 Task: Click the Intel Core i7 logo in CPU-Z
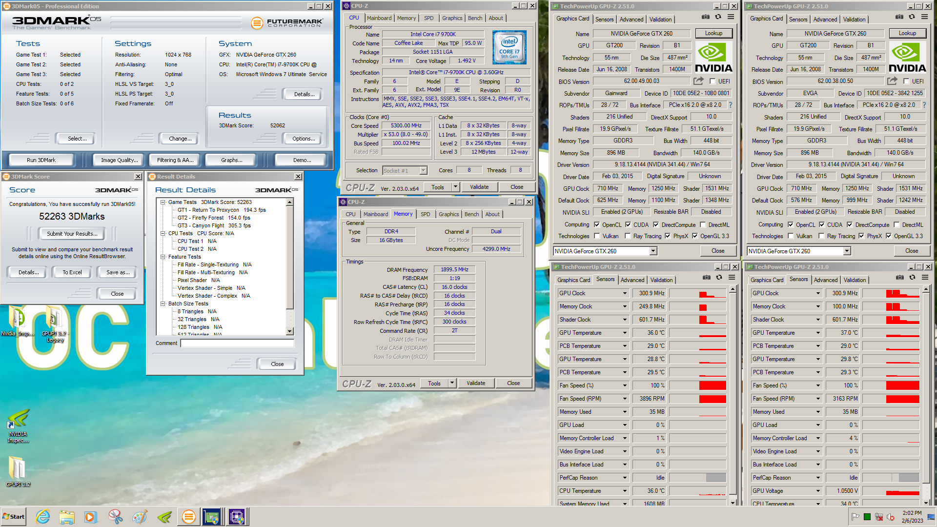pyautogui.click(x=509, y=47)
